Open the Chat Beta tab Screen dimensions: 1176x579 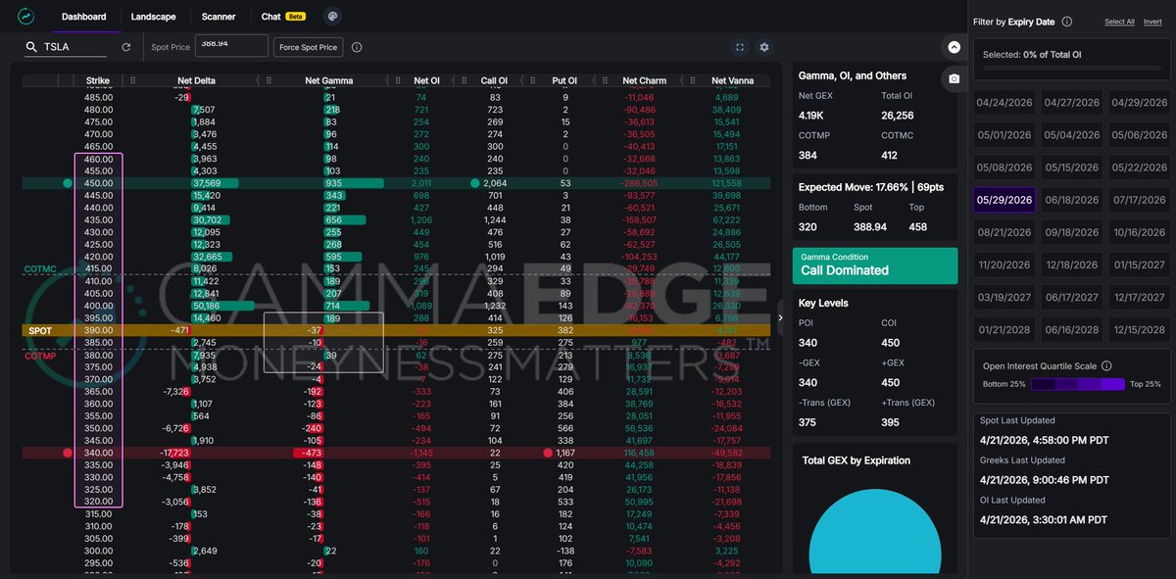[283, 17]
